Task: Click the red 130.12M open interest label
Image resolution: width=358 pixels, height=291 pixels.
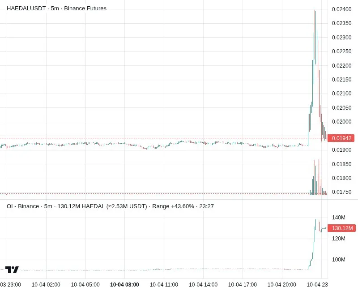Action: click(341, 228)
